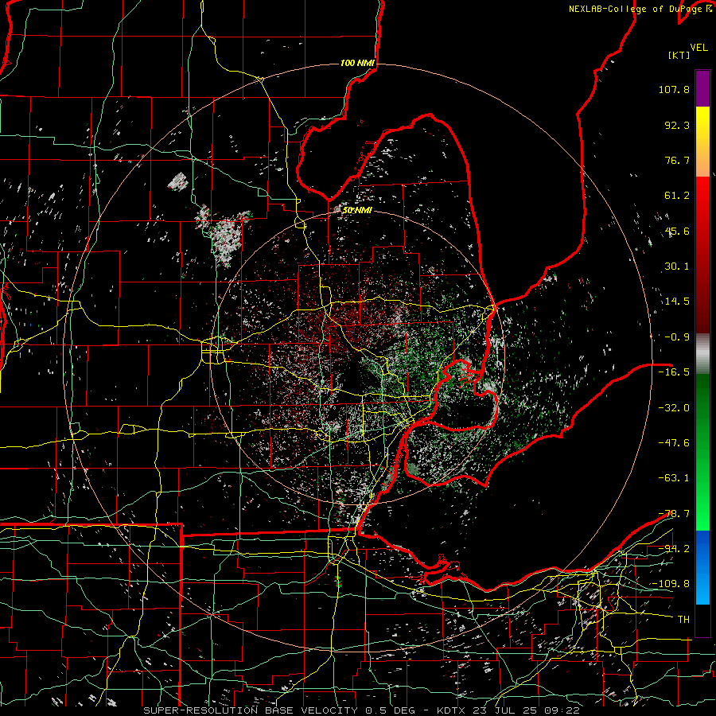Click the 61.2 scale value
716x716 pixels.
677,196
